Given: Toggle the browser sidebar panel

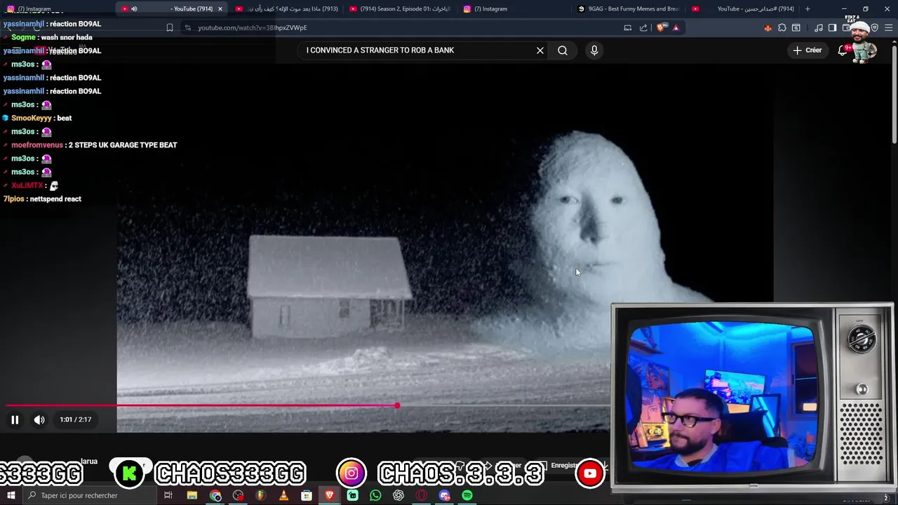Looking at the screenshot, I should coord(833,27).
